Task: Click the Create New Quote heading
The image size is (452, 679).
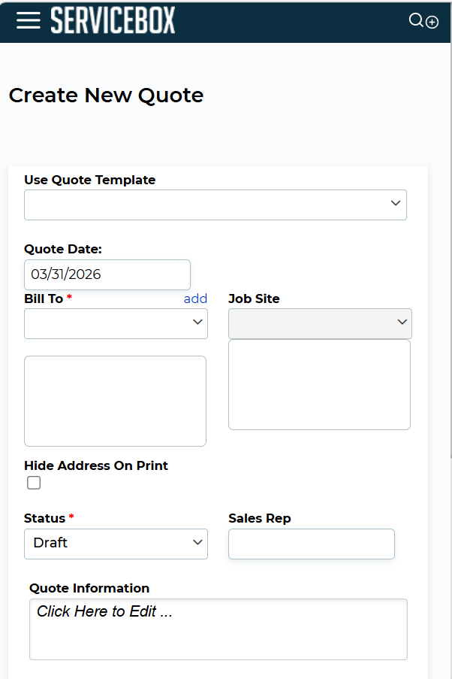Action: (106, 95)
